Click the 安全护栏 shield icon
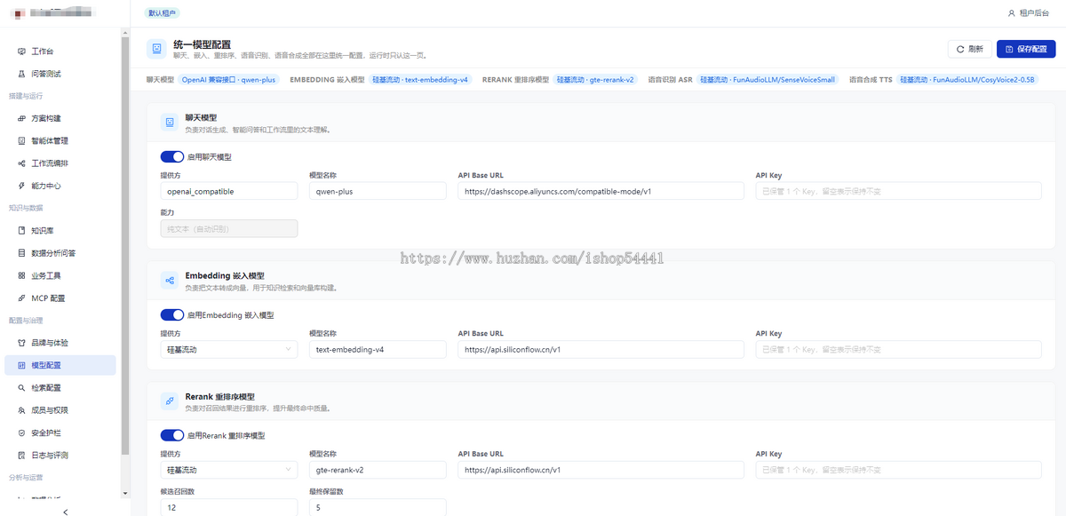Viewport: 1066px width, 516px height. [22, 433]
